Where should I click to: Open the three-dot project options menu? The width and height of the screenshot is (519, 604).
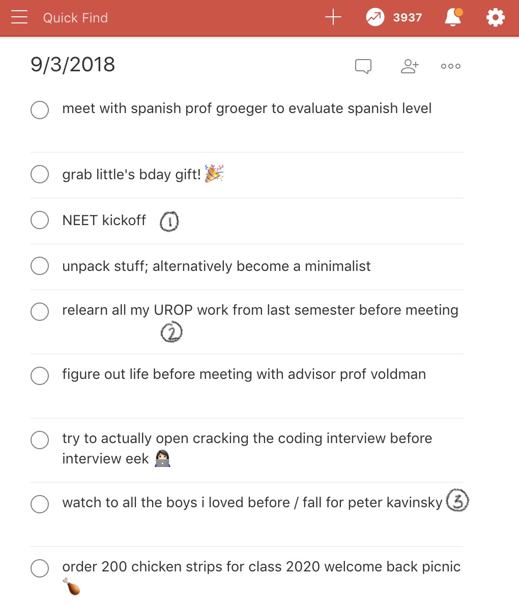pyautogui.click(x=450, y=66)
